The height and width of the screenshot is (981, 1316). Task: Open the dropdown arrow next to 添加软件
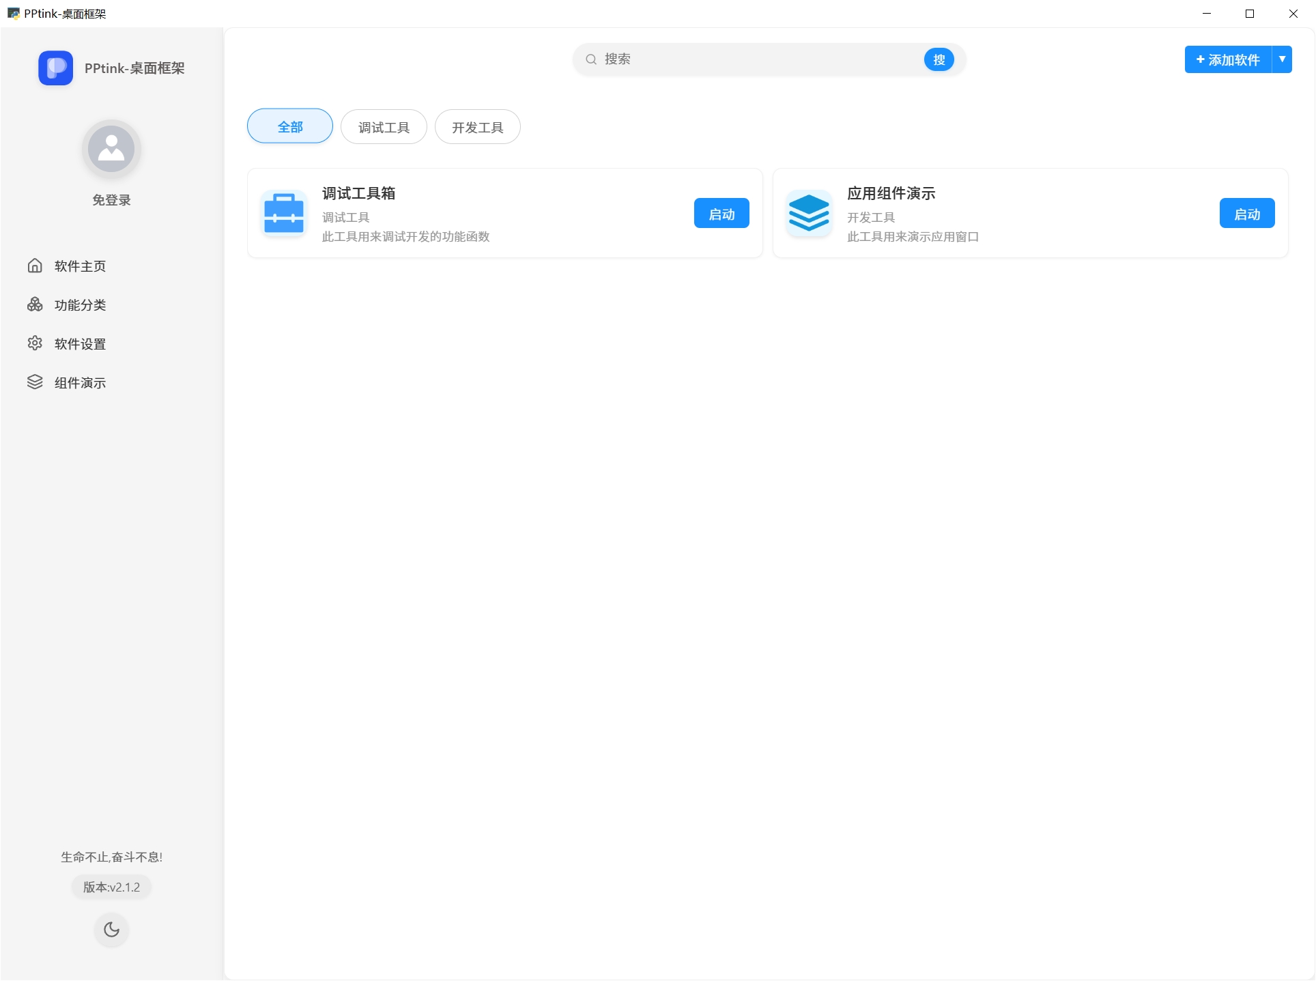[1283, 59]
